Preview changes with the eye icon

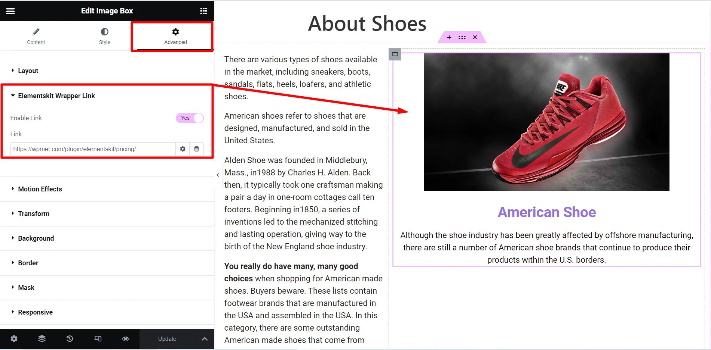(x=126, y=339)
